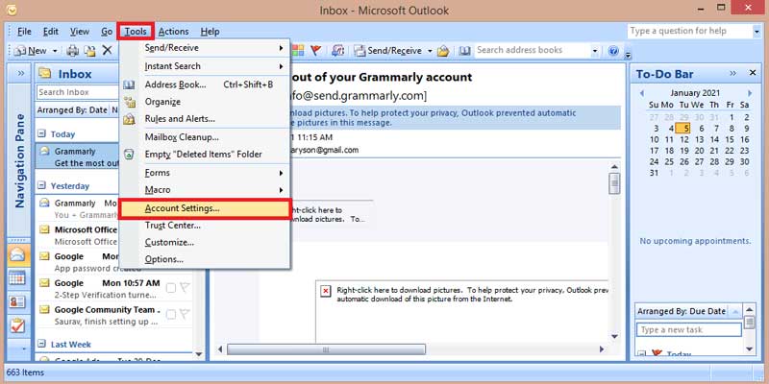Screen dimensions: 769x384
Task: Open the New item dropdown arrow
Action: (x=55, y=51)
